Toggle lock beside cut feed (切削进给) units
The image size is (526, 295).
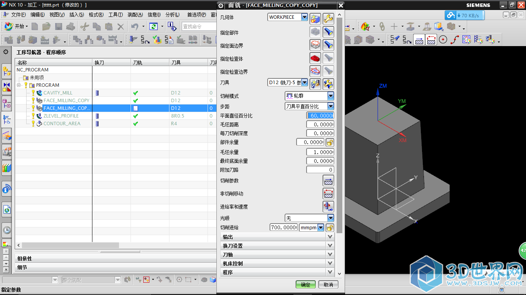(x=330, y=227)
